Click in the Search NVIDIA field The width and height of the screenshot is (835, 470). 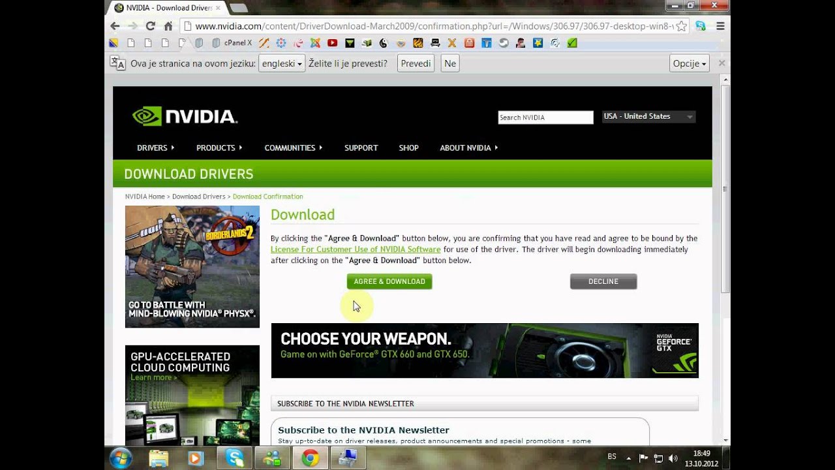(x=545, y=117)
